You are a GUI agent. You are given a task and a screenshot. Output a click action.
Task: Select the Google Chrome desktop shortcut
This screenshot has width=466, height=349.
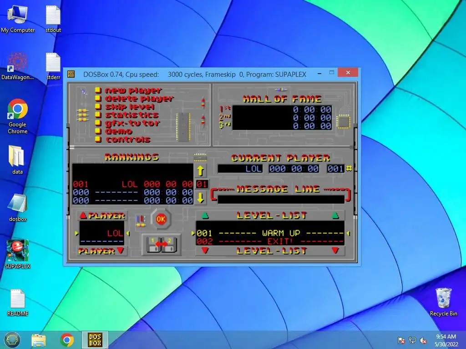[x=18, y=116]
